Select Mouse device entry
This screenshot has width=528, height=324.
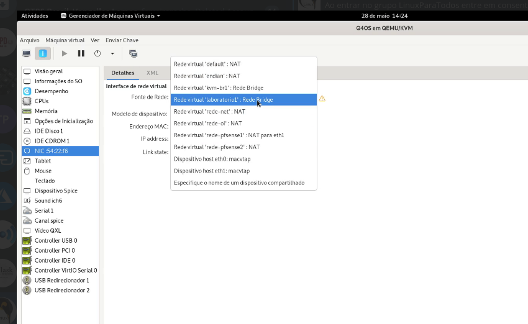click(60, 171)
